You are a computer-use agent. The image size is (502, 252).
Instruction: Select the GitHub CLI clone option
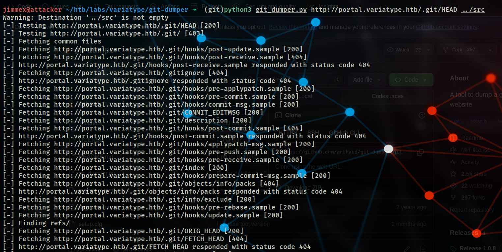point(344,133)
